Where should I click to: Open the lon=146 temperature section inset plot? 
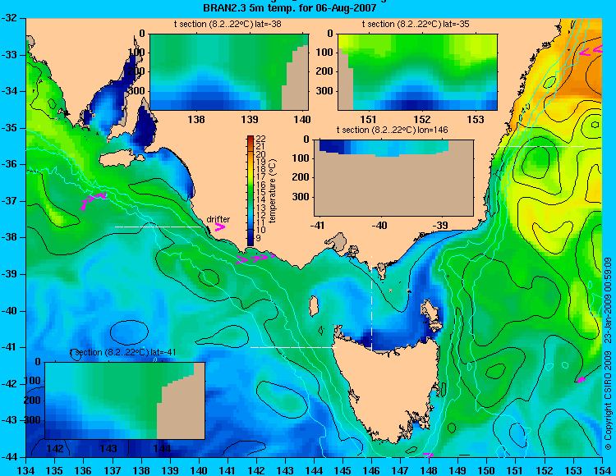(x=393, y=177)
